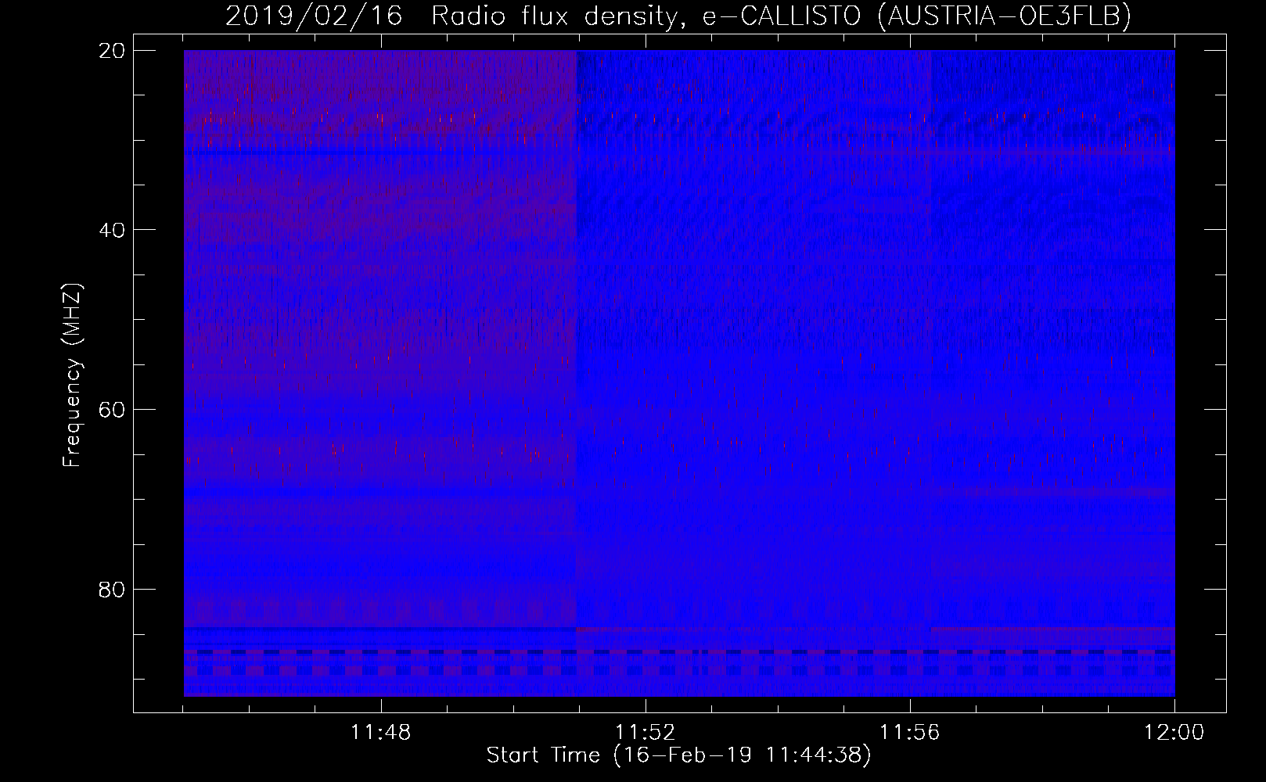Click the 11:52 time tick label
The height and width of the screenshot is (782, 1266).
point(646,733)
